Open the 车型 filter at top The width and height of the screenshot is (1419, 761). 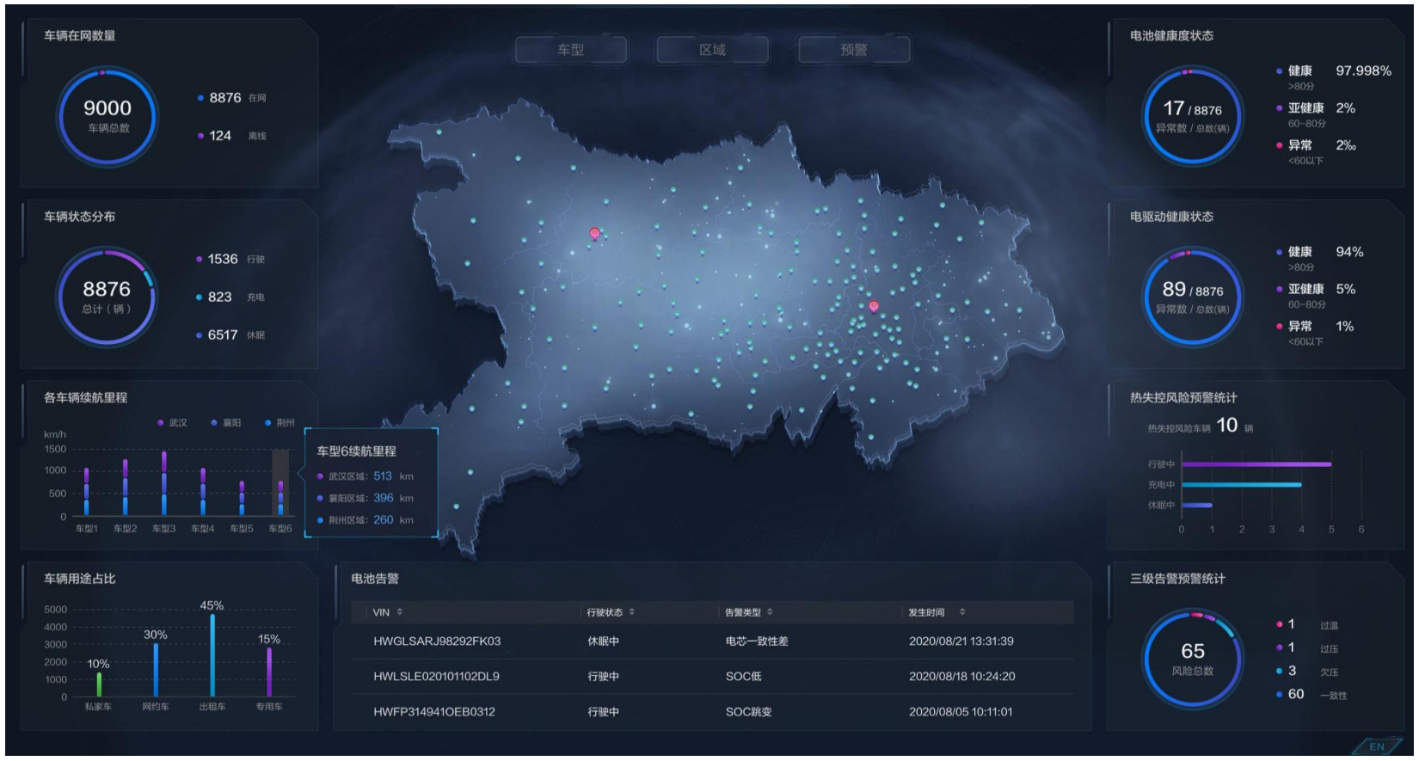570,50
